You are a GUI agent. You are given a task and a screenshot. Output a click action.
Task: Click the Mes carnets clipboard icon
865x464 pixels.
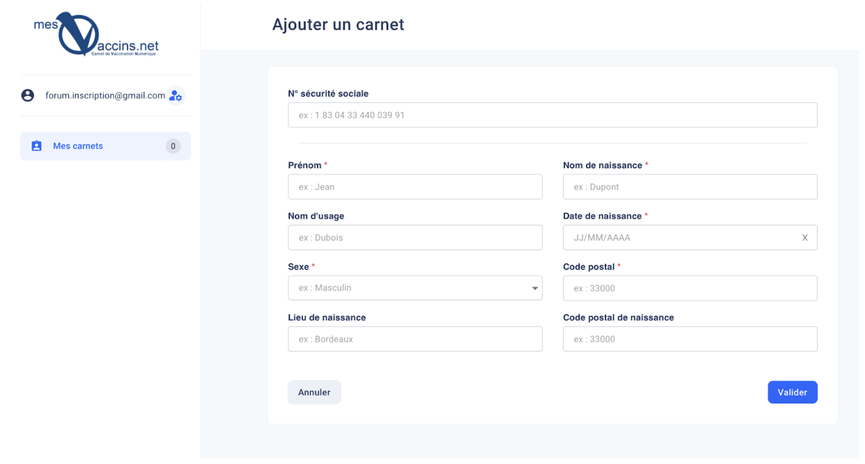[x=37, y=146]
